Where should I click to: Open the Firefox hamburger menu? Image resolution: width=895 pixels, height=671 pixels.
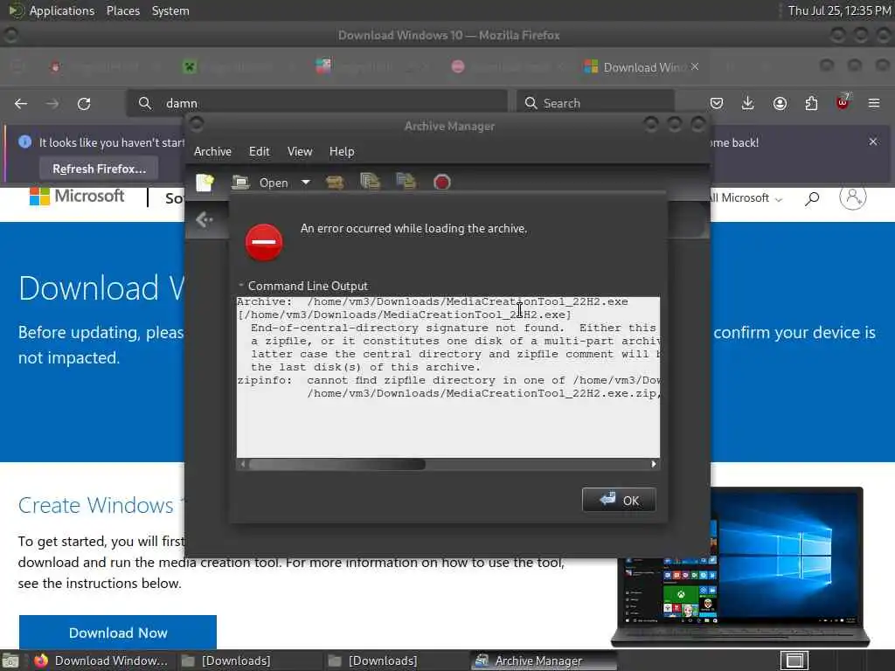[874, 103]
